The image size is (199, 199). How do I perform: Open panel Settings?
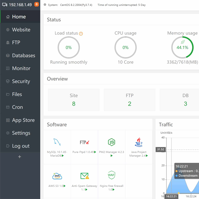point(20,133)
